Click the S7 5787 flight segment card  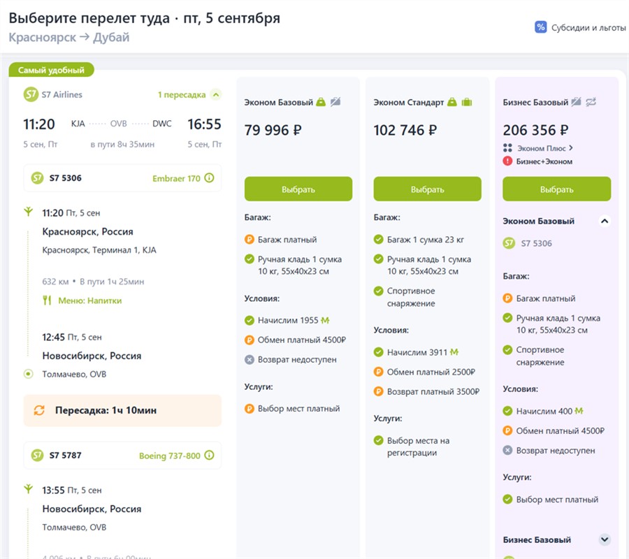click(x=122, y=456)
